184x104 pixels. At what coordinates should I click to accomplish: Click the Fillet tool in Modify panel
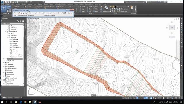pos(95,9)
